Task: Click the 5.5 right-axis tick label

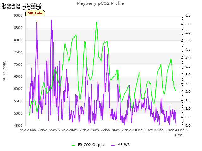Action: pos(188,32)
